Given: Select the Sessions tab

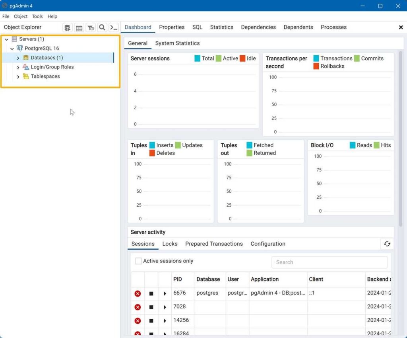Looking at the screenshot, I should click(143, 244).
